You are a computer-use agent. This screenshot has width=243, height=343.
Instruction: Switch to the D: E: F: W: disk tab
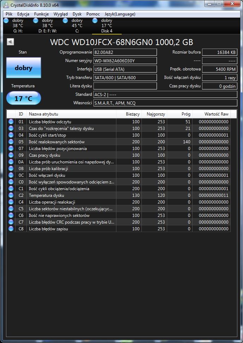48,26
